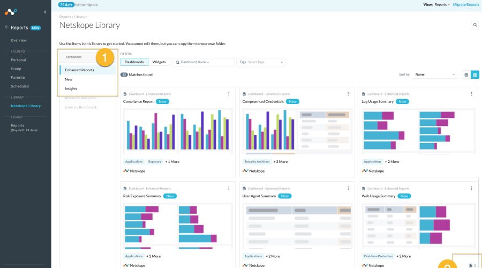Select the Dashboards filter tab
This screenshot has height=268, width=482.
[x=134, y=62]
